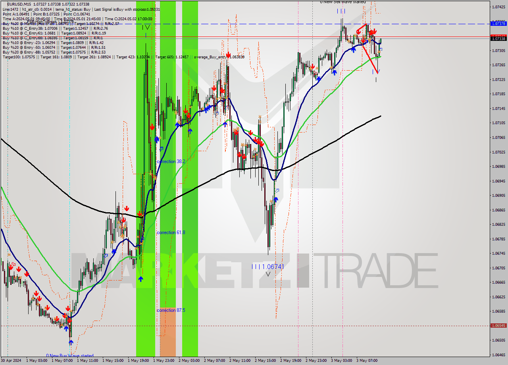Click the 'correction 87.5' label

(x=171, y=310)
